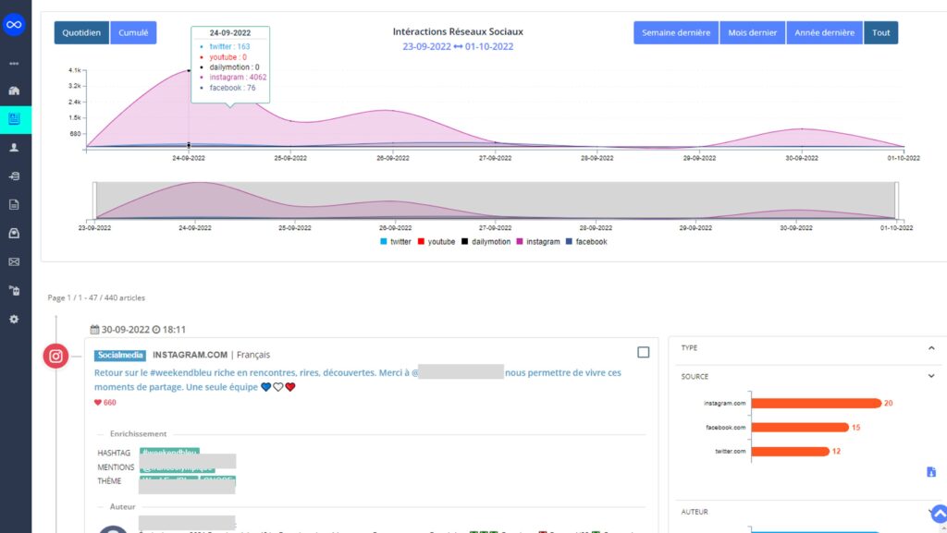Click the infinity logo in the sidebar
Image resolution: width=947 pixels, height=533 pixels.
14,25
